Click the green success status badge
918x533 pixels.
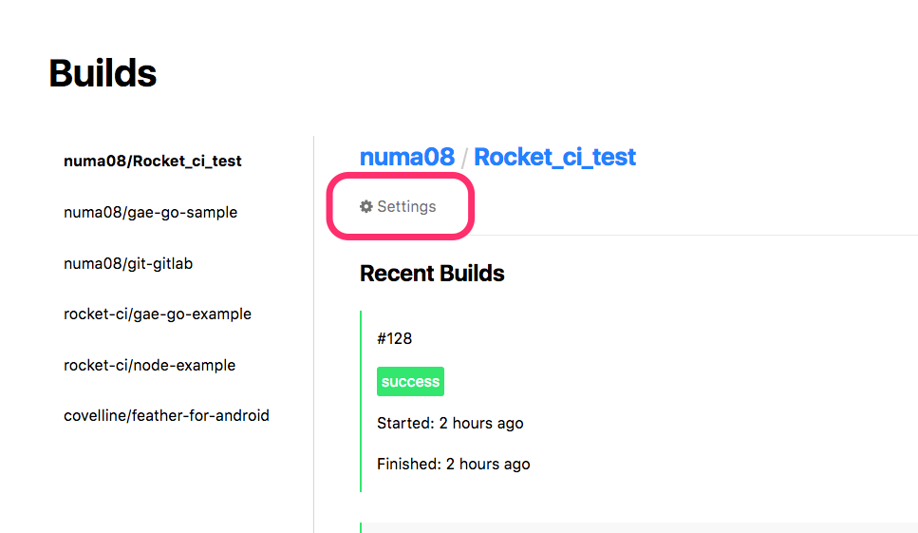coord(410,381)
